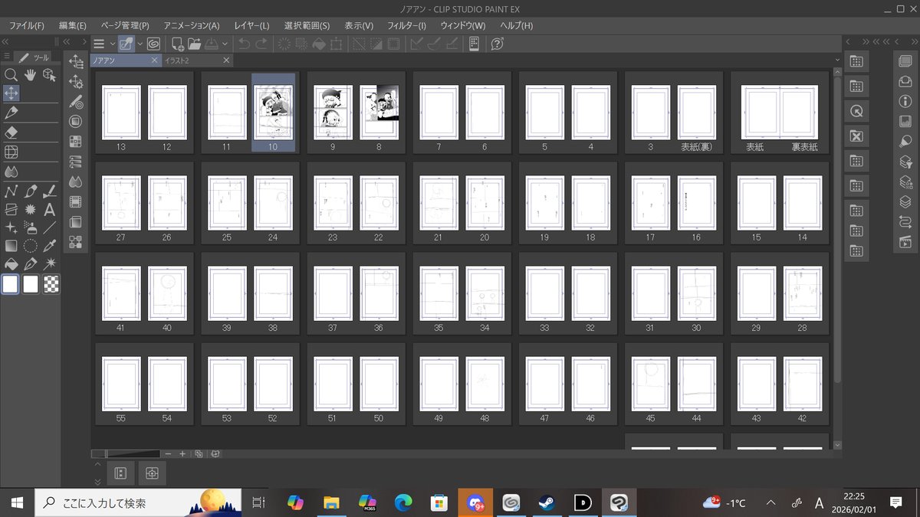Click the Open file folder icon
920x517 pixels.
(194, 44)
